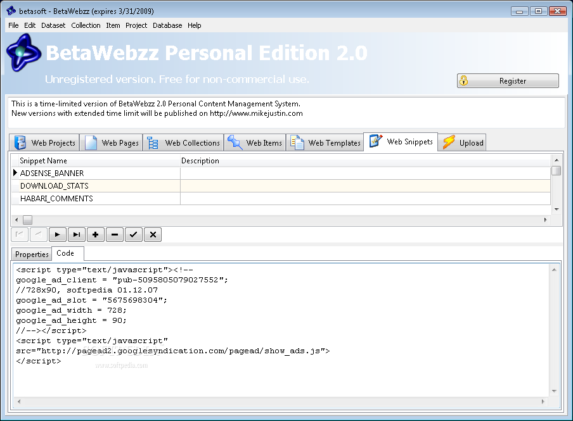Click the Register button
This screenshot has height=421, width=573.
point(508,80)
